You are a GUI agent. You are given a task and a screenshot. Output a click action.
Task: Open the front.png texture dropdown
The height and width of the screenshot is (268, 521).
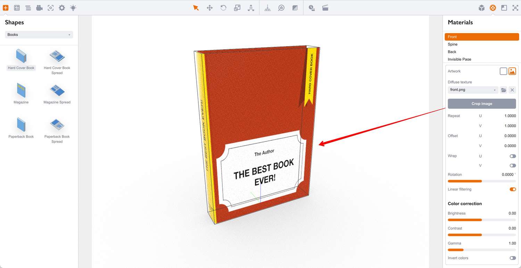(473, 90)
